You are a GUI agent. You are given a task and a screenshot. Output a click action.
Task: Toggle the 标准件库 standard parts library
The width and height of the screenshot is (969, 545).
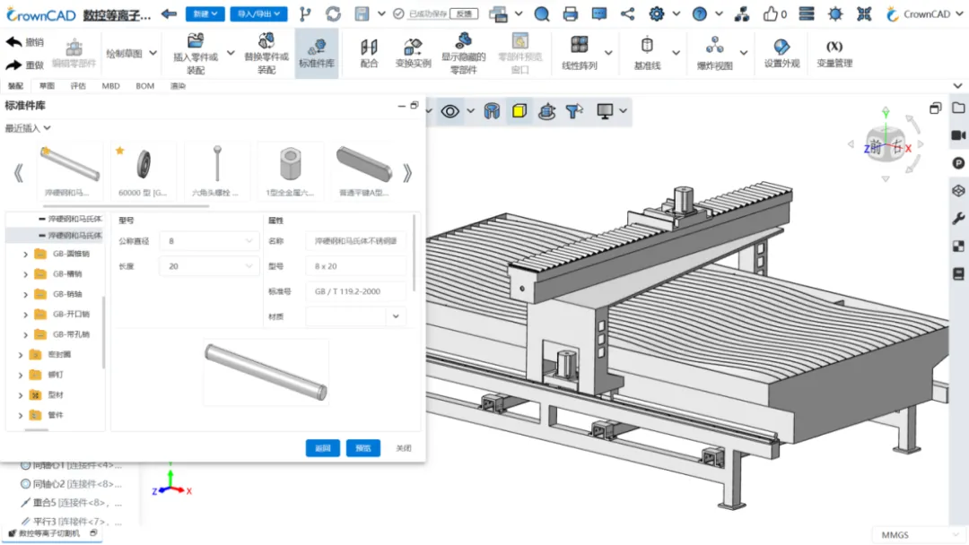point(317,54)
